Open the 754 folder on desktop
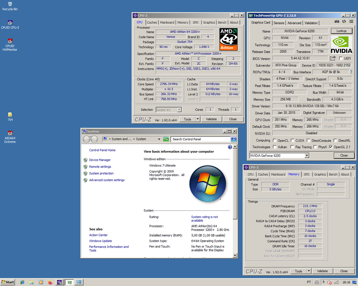358x286 pixels. pos(10,117)
